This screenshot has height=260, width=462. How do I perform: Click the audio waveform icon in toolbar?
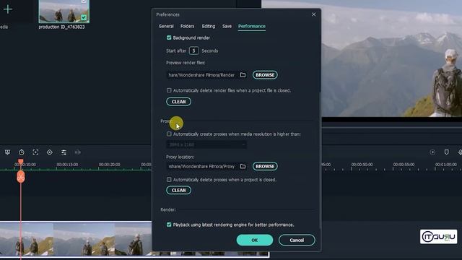pos(77,152)
